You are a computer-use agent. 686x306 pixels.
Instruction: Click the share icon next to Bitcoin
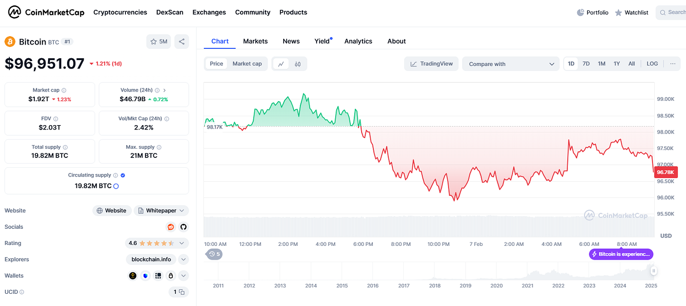tap(181, 42)
